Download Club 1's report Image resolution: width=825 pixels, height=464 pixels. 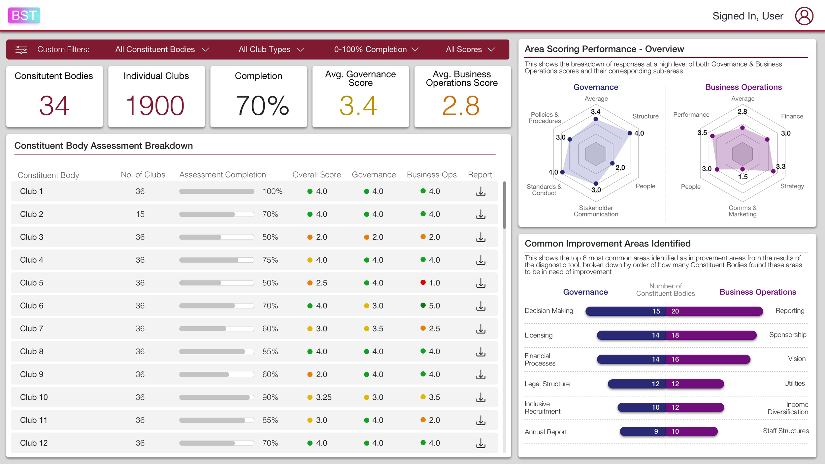point(481,191)
